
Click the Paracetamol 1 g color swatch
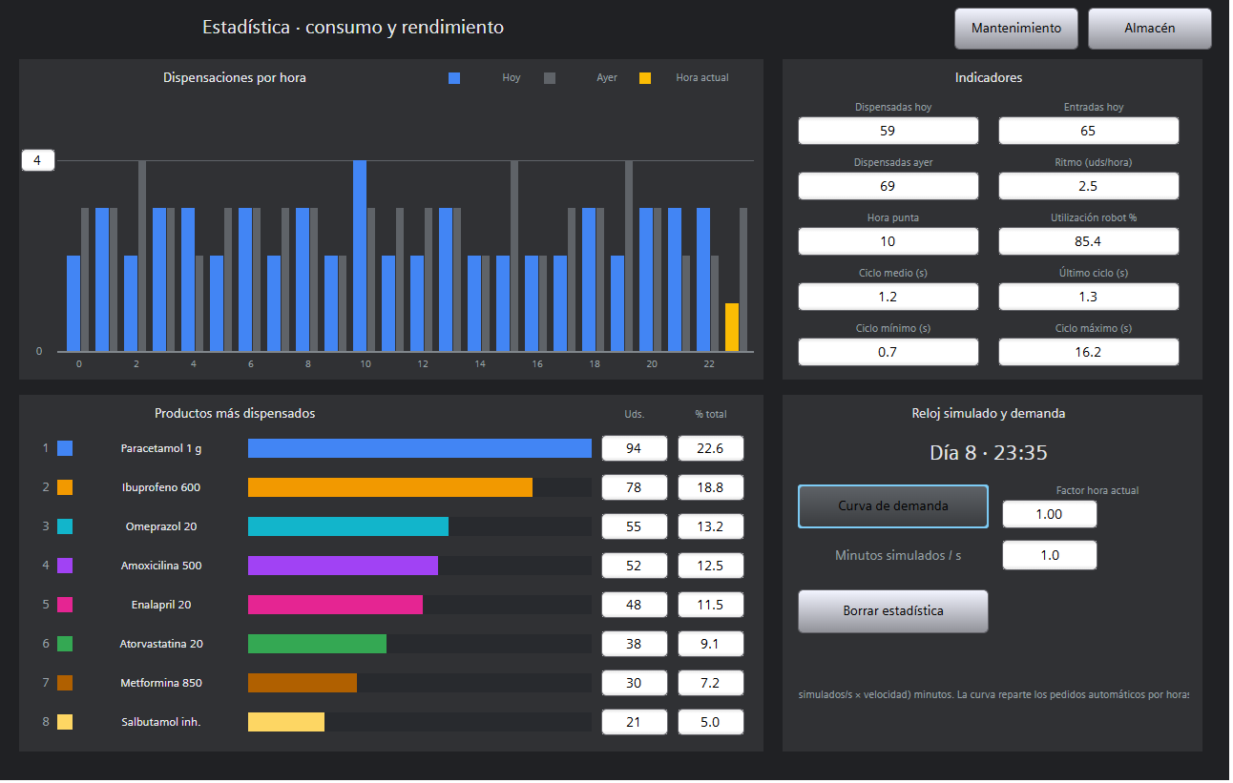(65, 448)
